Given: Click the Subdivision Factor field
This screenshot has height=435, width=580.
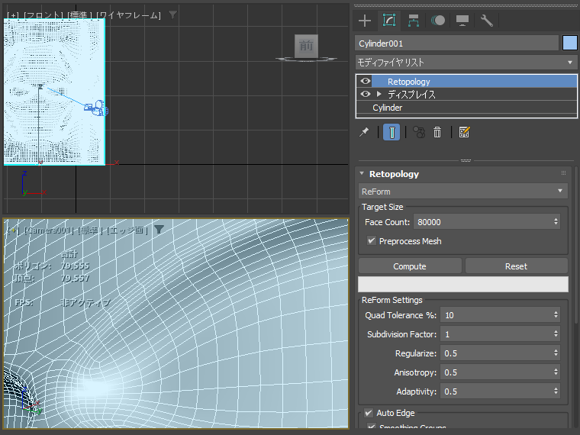Looking at the screenshot, I should tap(495, 334).
